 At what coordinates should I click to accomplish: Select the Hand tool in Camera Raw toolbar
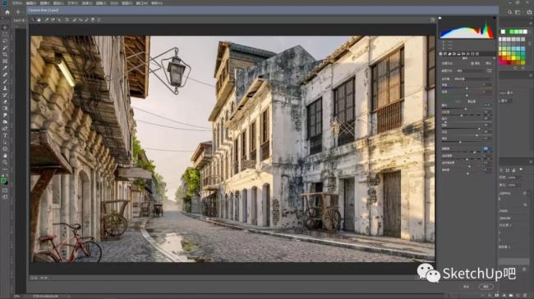(39, 20)
